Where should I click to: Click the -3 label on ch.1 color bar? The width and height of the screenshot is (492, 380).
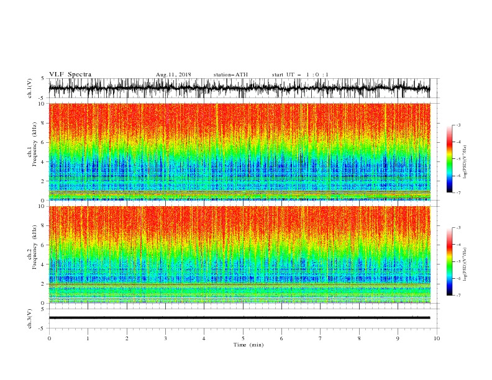coord(458,125)
